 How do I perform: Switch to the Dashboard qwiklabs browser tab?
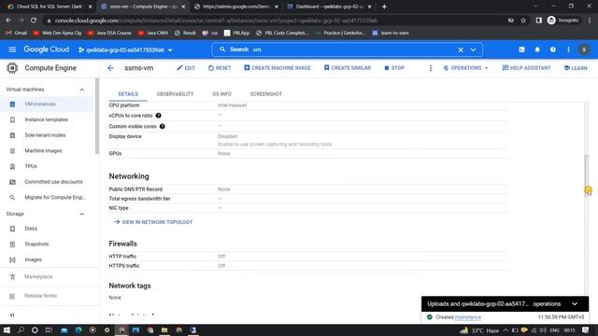tap(330, 7)
